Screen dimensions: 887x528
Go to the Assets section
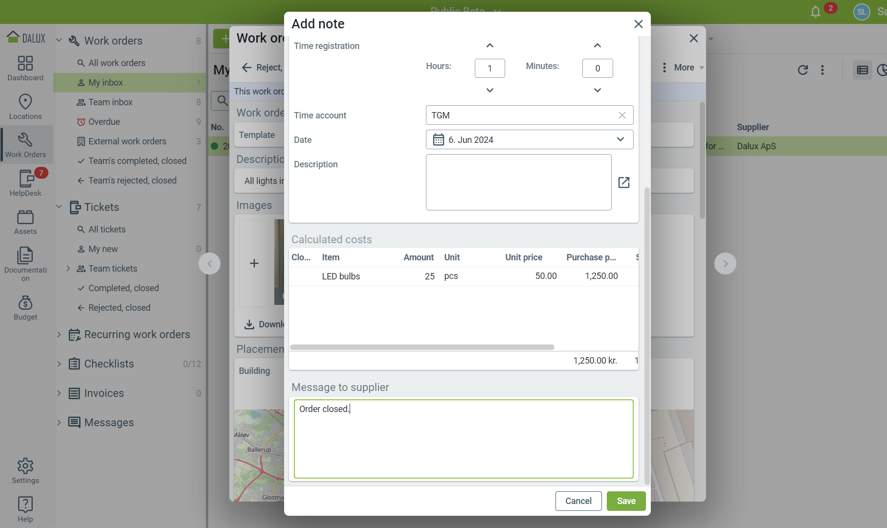click(25, 222)
